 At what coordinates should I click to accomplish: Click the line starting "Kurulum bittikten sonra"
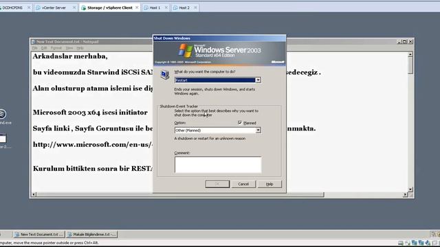93,169
